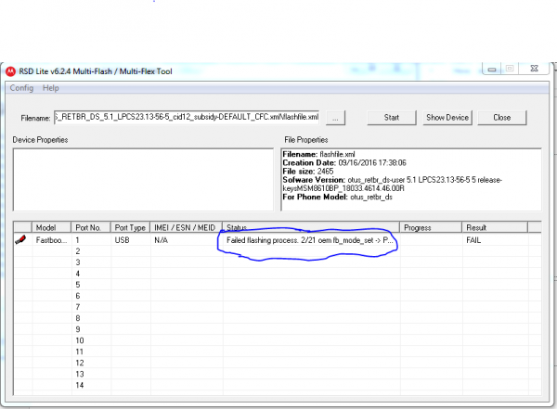Screen dimensions: 557x409
Task: Click the Motorola logo icon in title bar
Action: [x=10, y=71]
